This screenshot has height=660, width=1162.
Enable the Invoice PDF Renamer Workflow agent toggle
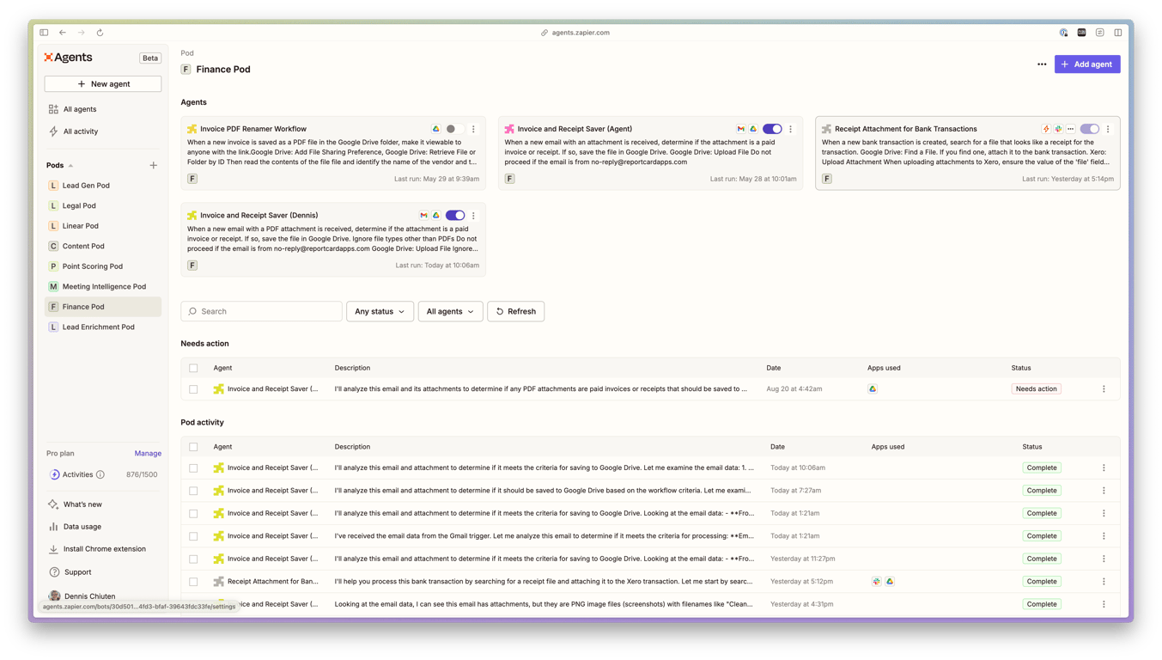454,129
